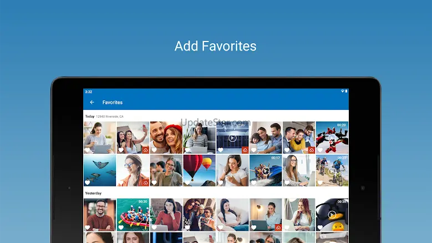Screen dimensions: 432x243
Task: Tap cloud-off badge on business team photo
Action: tap(311, 150)
